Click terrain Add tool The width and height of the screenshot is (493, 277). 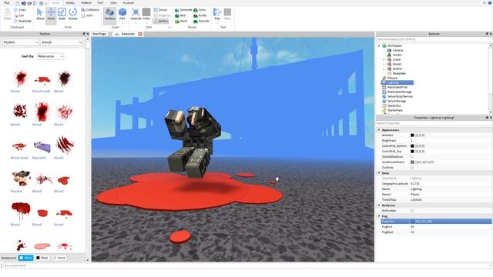(x=180, y=15)
